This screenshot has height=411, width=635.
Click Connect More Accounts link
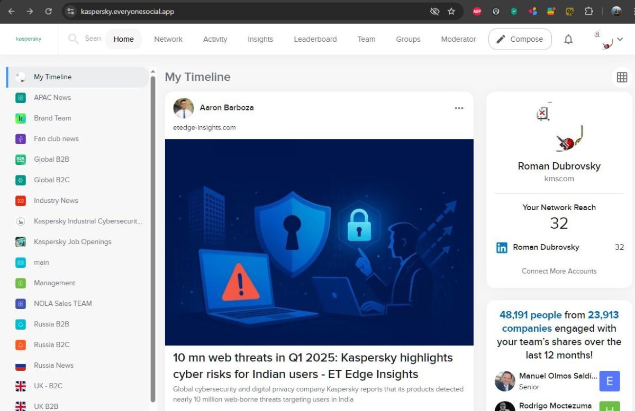[x=559, y=271]
